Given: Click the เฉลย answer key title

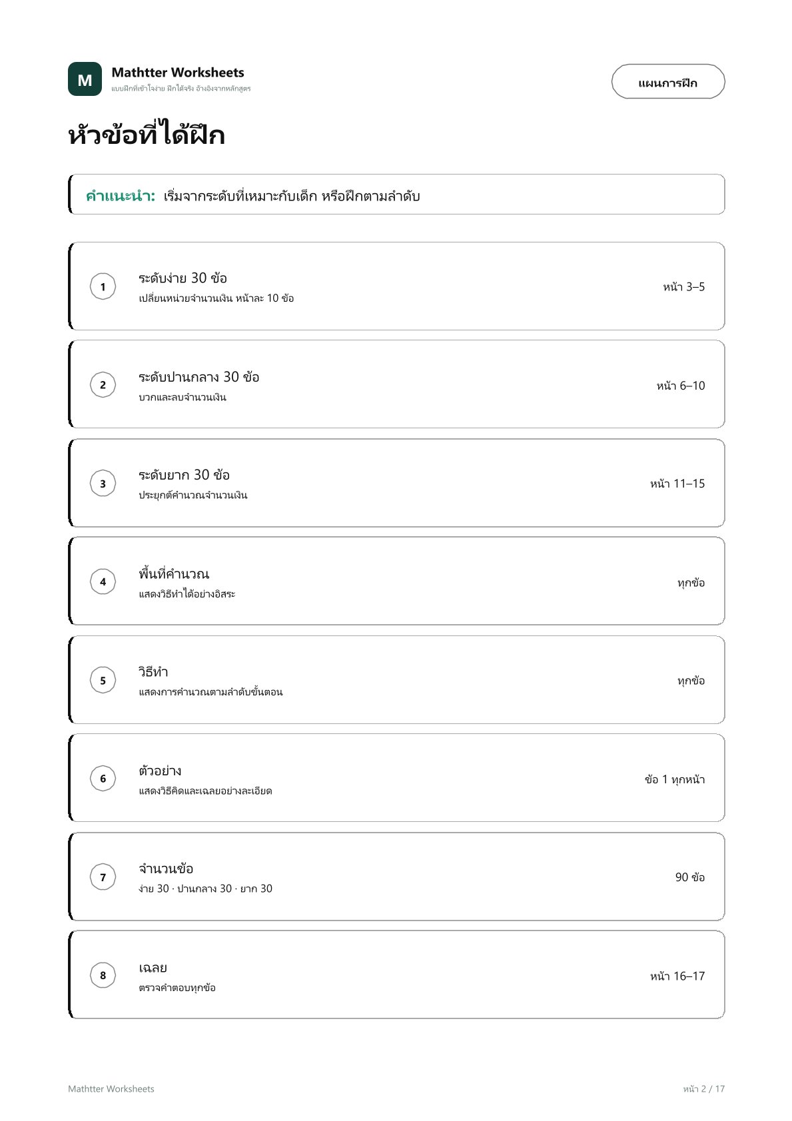Looking at the screenshot, I should (x=153, y=967).
